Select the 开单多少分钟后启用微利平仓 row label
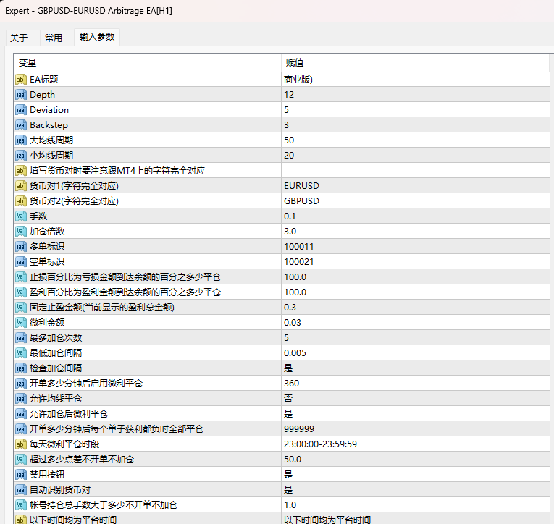This screenshot has height=524, width=554. (x=86, y=383)
